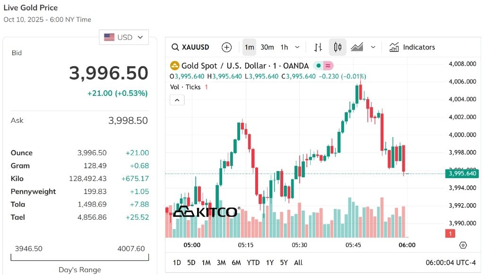484x275 pixels.
Task: Collapse the indicator legend with chevron
Action: point(177,100)
